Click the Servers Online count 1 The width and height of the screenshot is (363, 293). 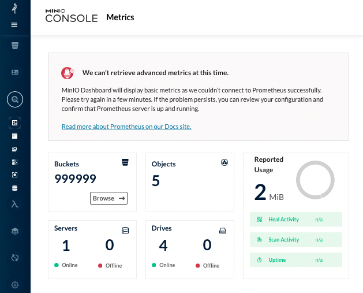click(66, 246)
